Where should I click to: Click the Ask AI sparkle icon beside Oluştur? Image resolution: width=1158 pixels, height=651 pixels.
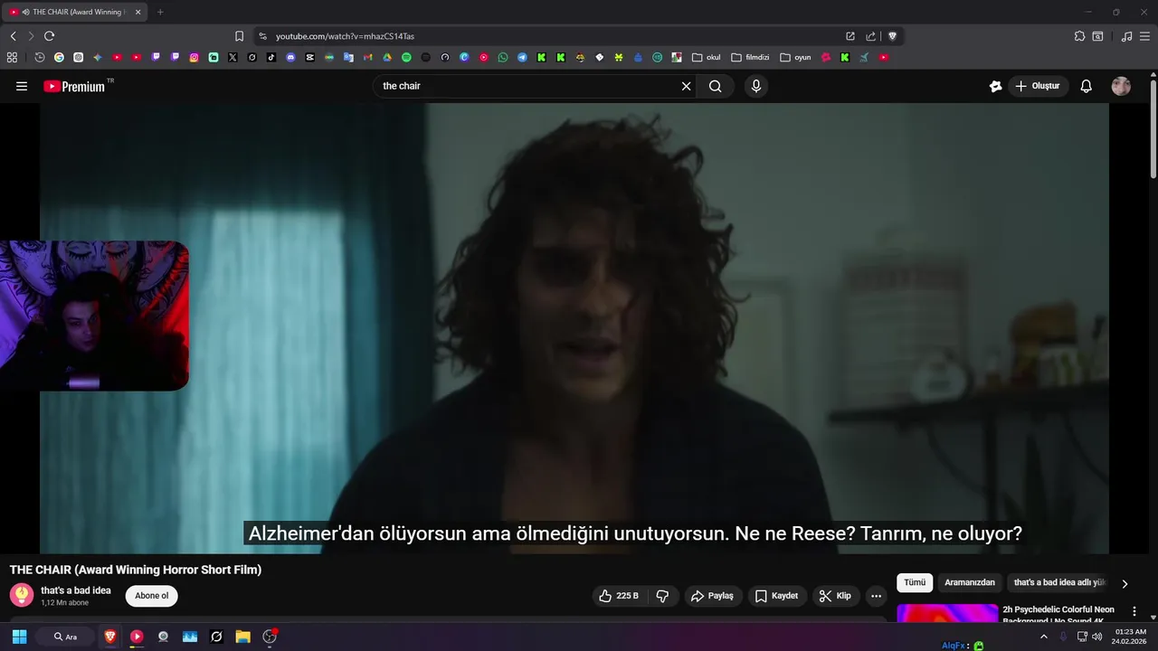[x=995, y=86]
